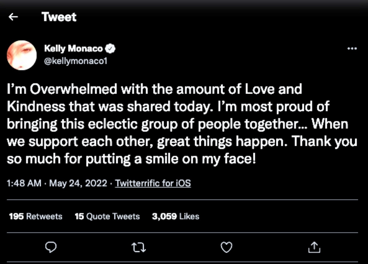This screenshot has height=264, width=368.
Task: Click the 1:48 AM timestamp
Action: point(24,184)
